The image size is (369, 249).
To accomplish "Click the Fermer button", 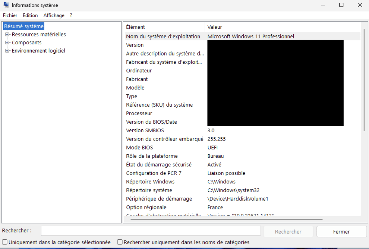I will coord(341,232).
